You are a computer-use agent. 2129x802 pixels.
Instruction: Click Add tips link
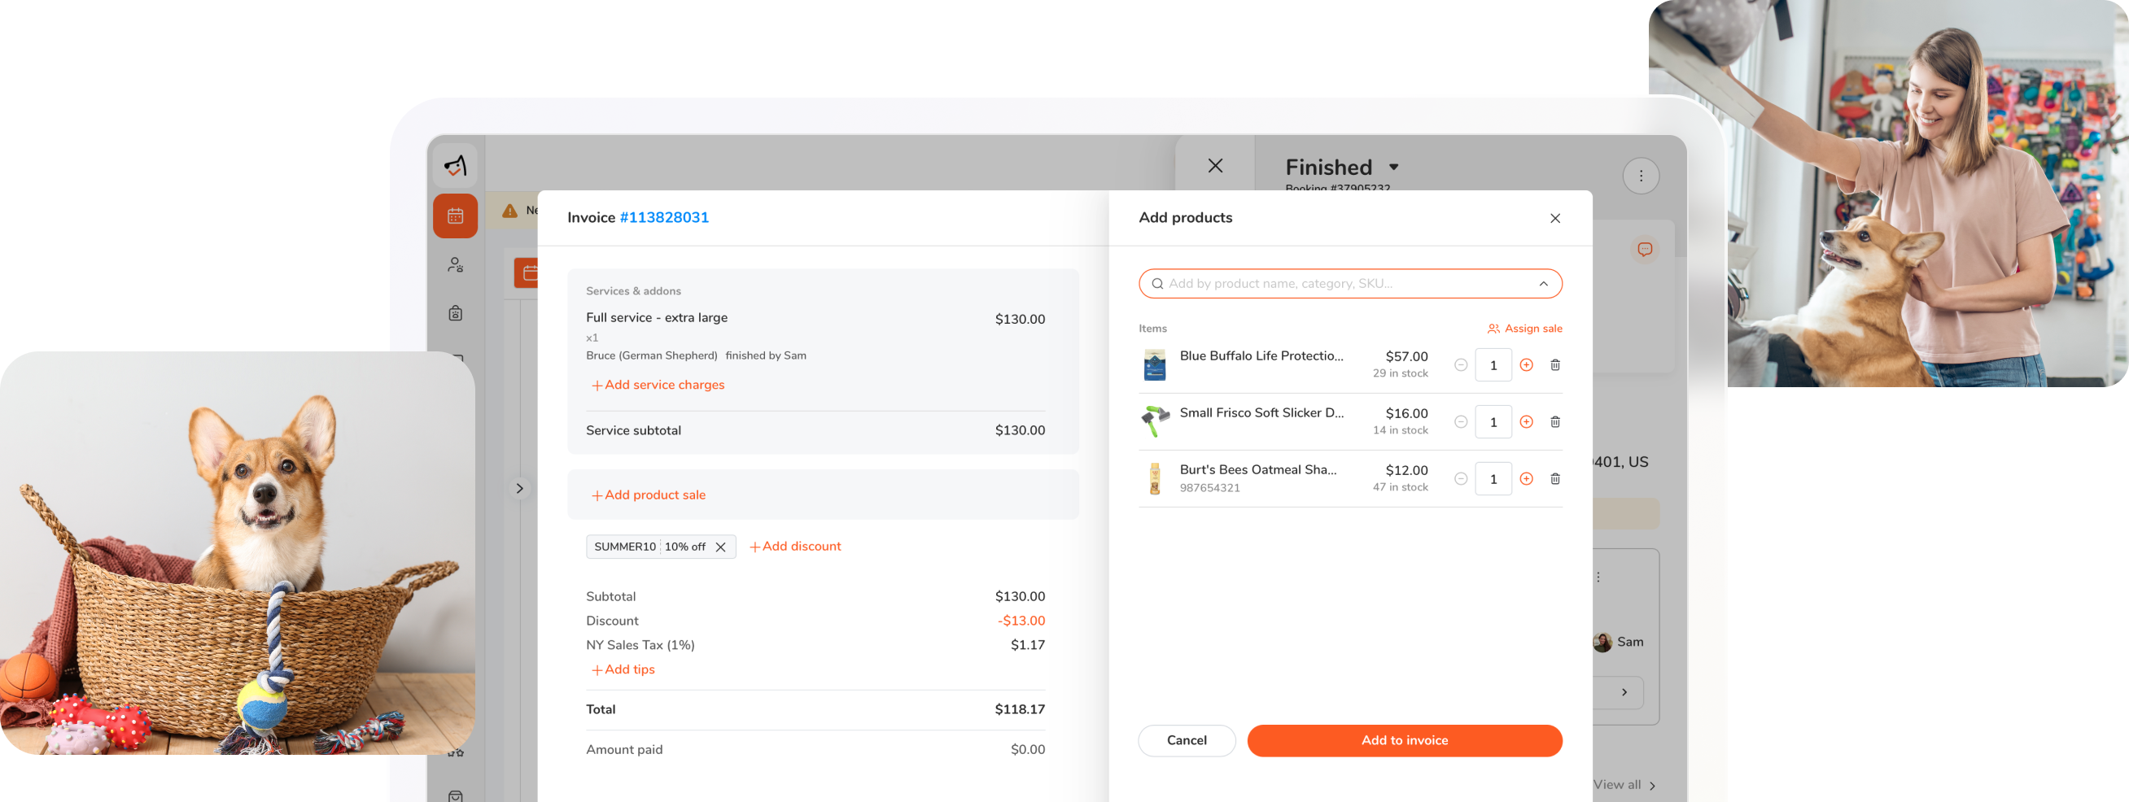pyautogui.click(x=623, y=670)
